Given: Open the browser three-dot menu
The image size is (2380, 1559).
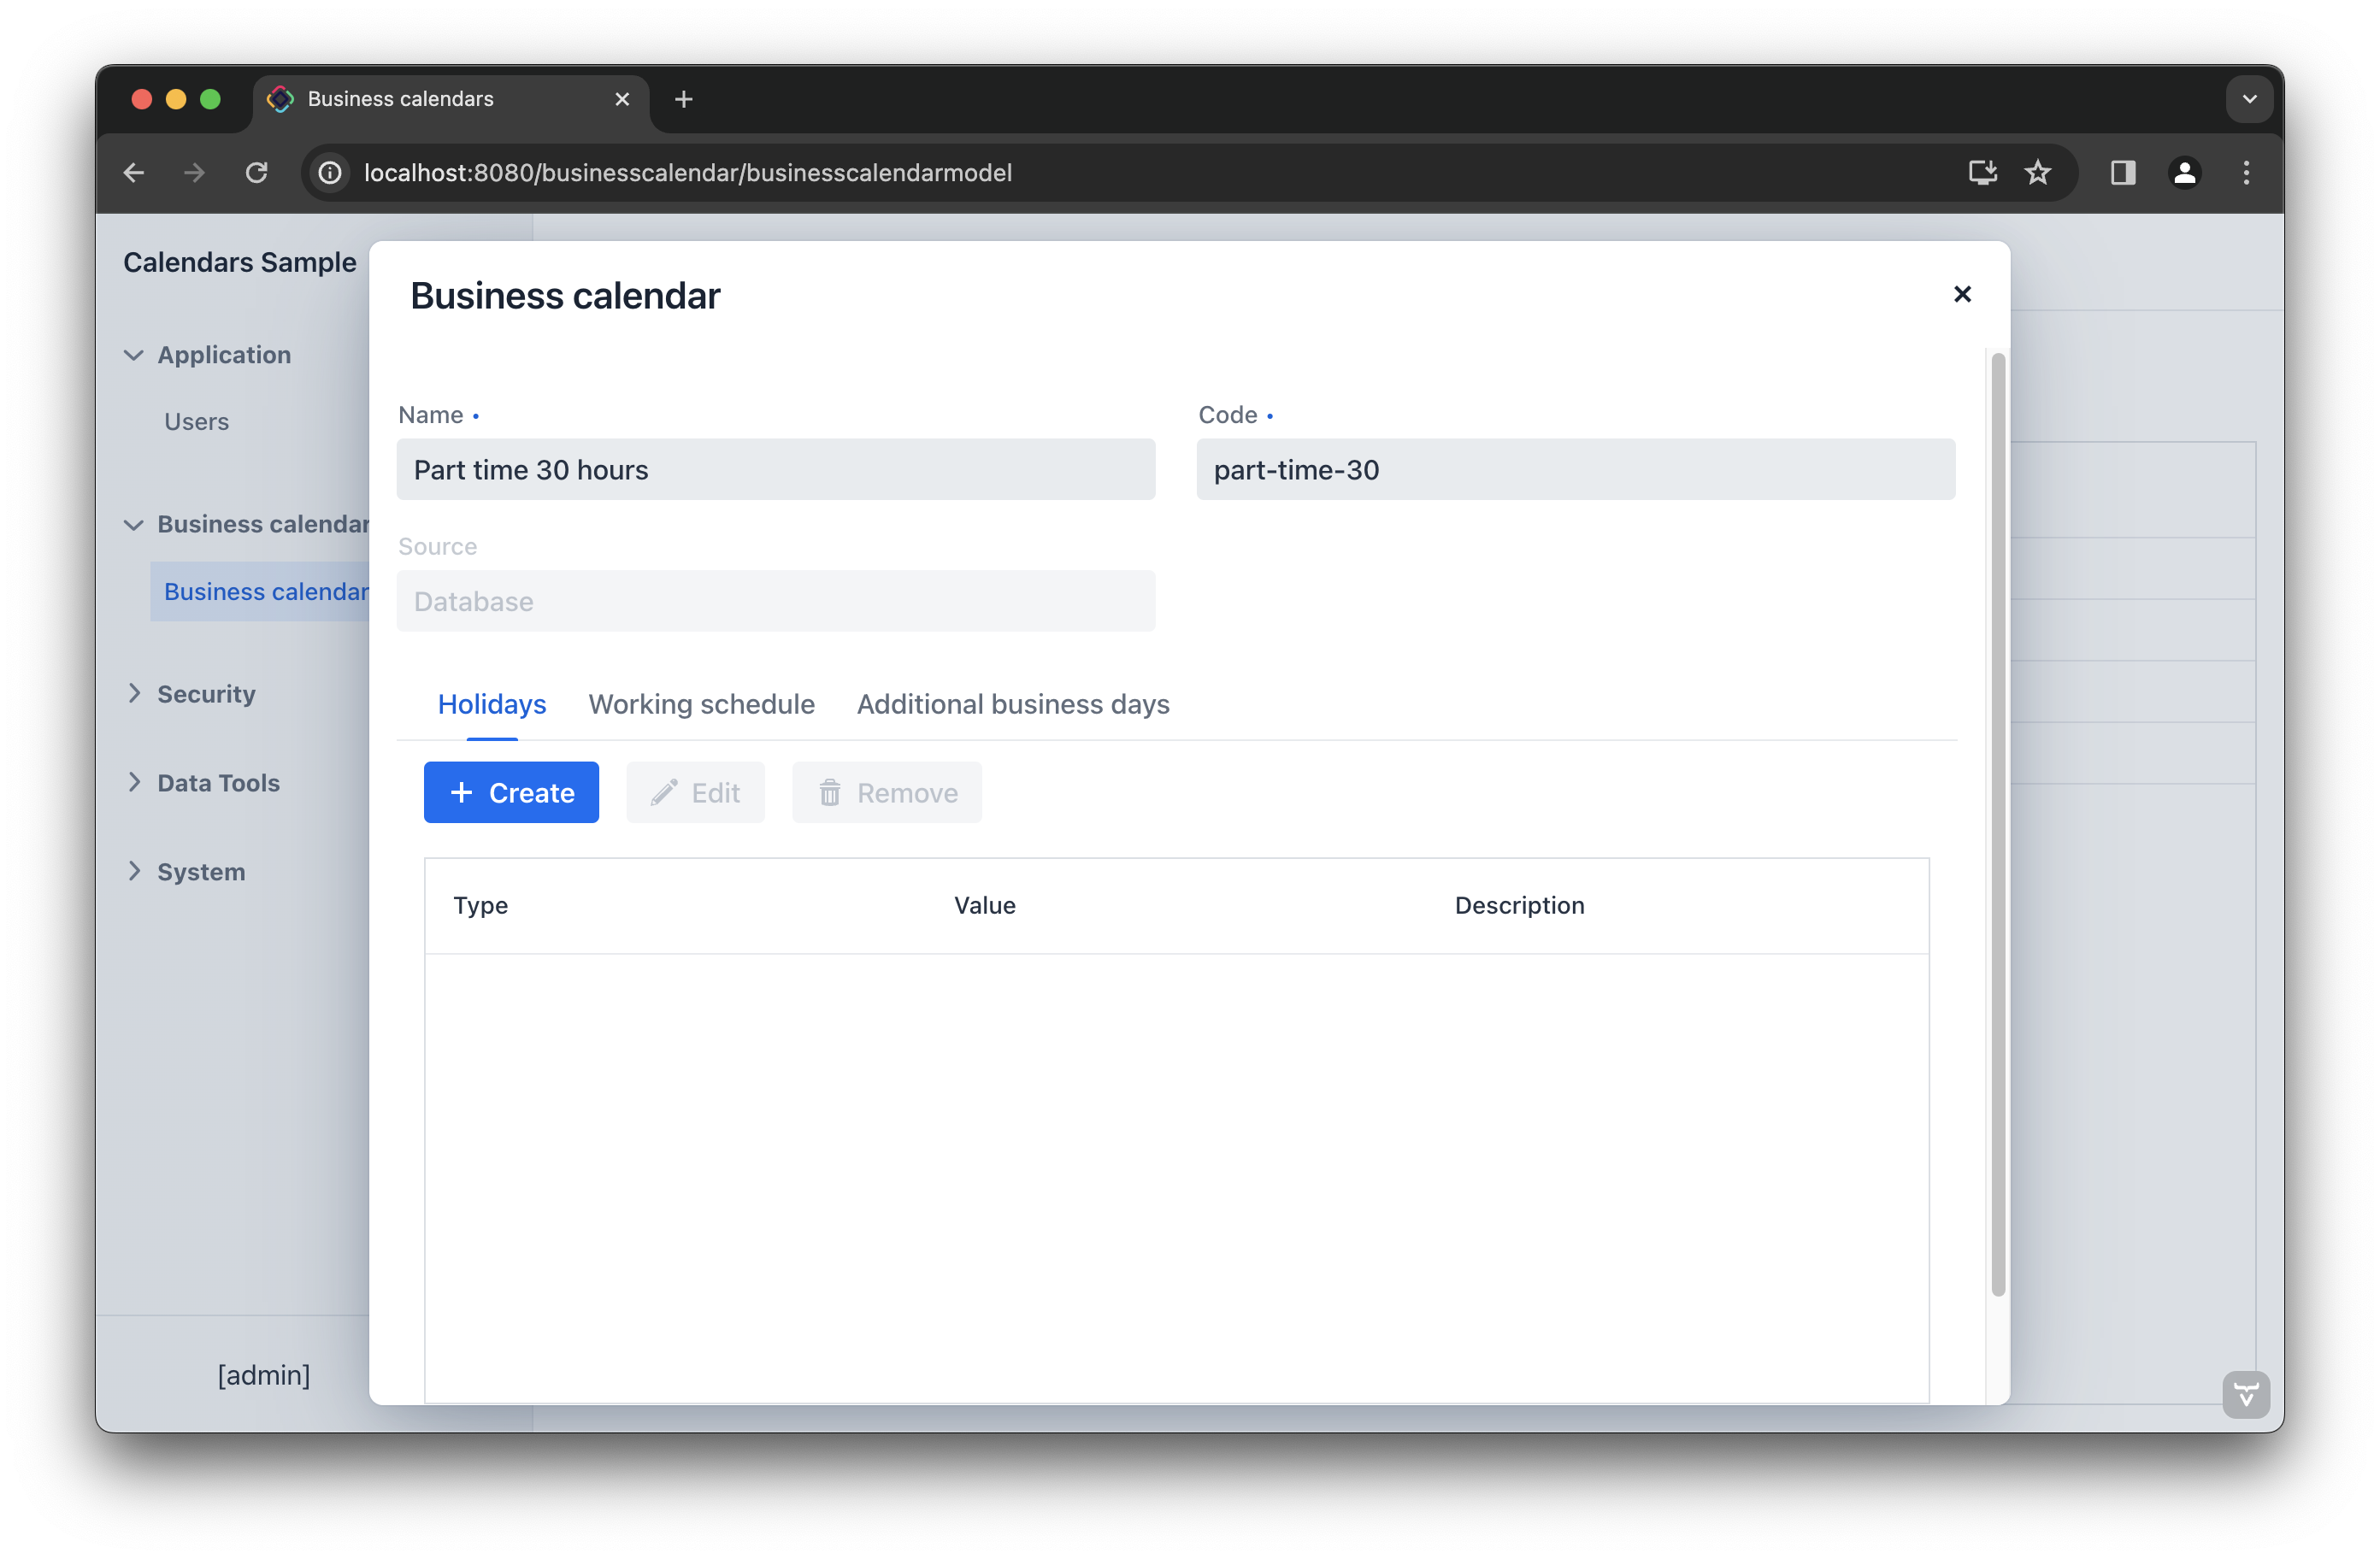Looking at the screenshot, I should [2245, 172].
